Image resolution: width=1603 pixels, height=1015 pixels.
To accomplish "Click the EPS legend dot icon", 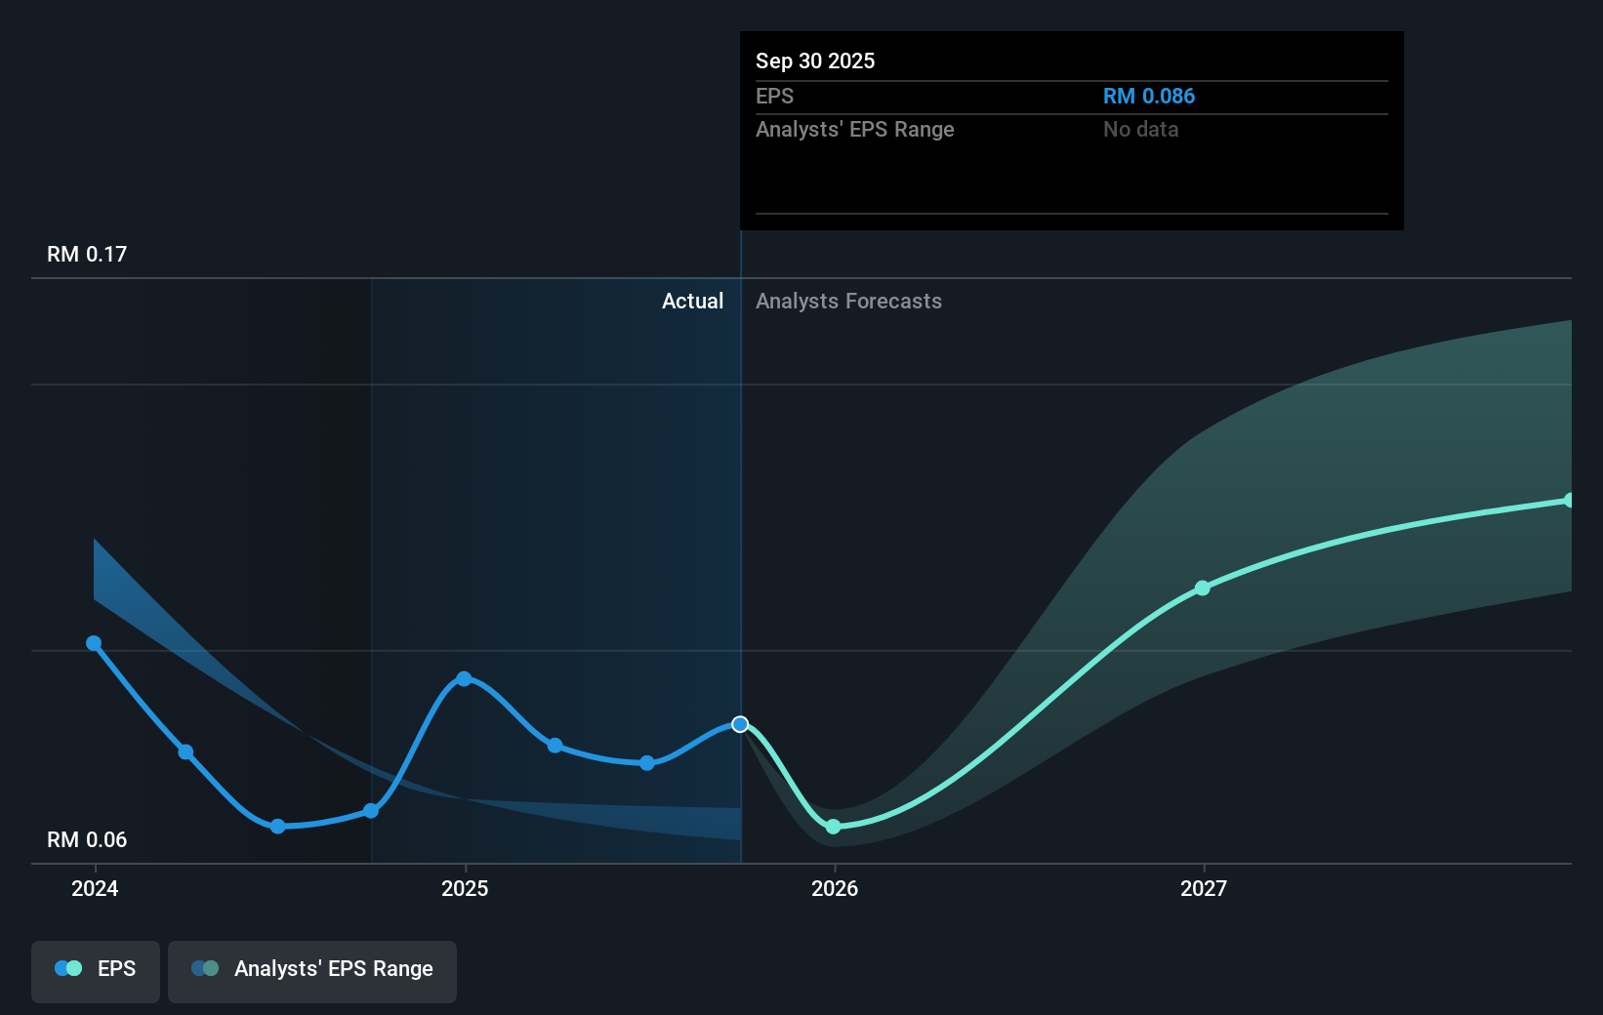I will point(67,967).
